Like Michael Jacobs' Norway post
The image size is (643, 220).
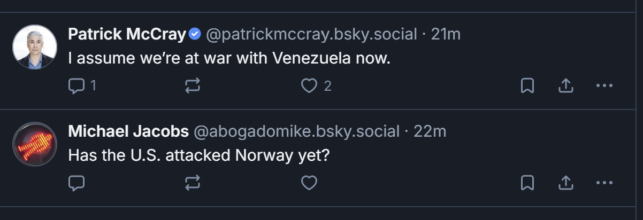[x=309, y=183]
